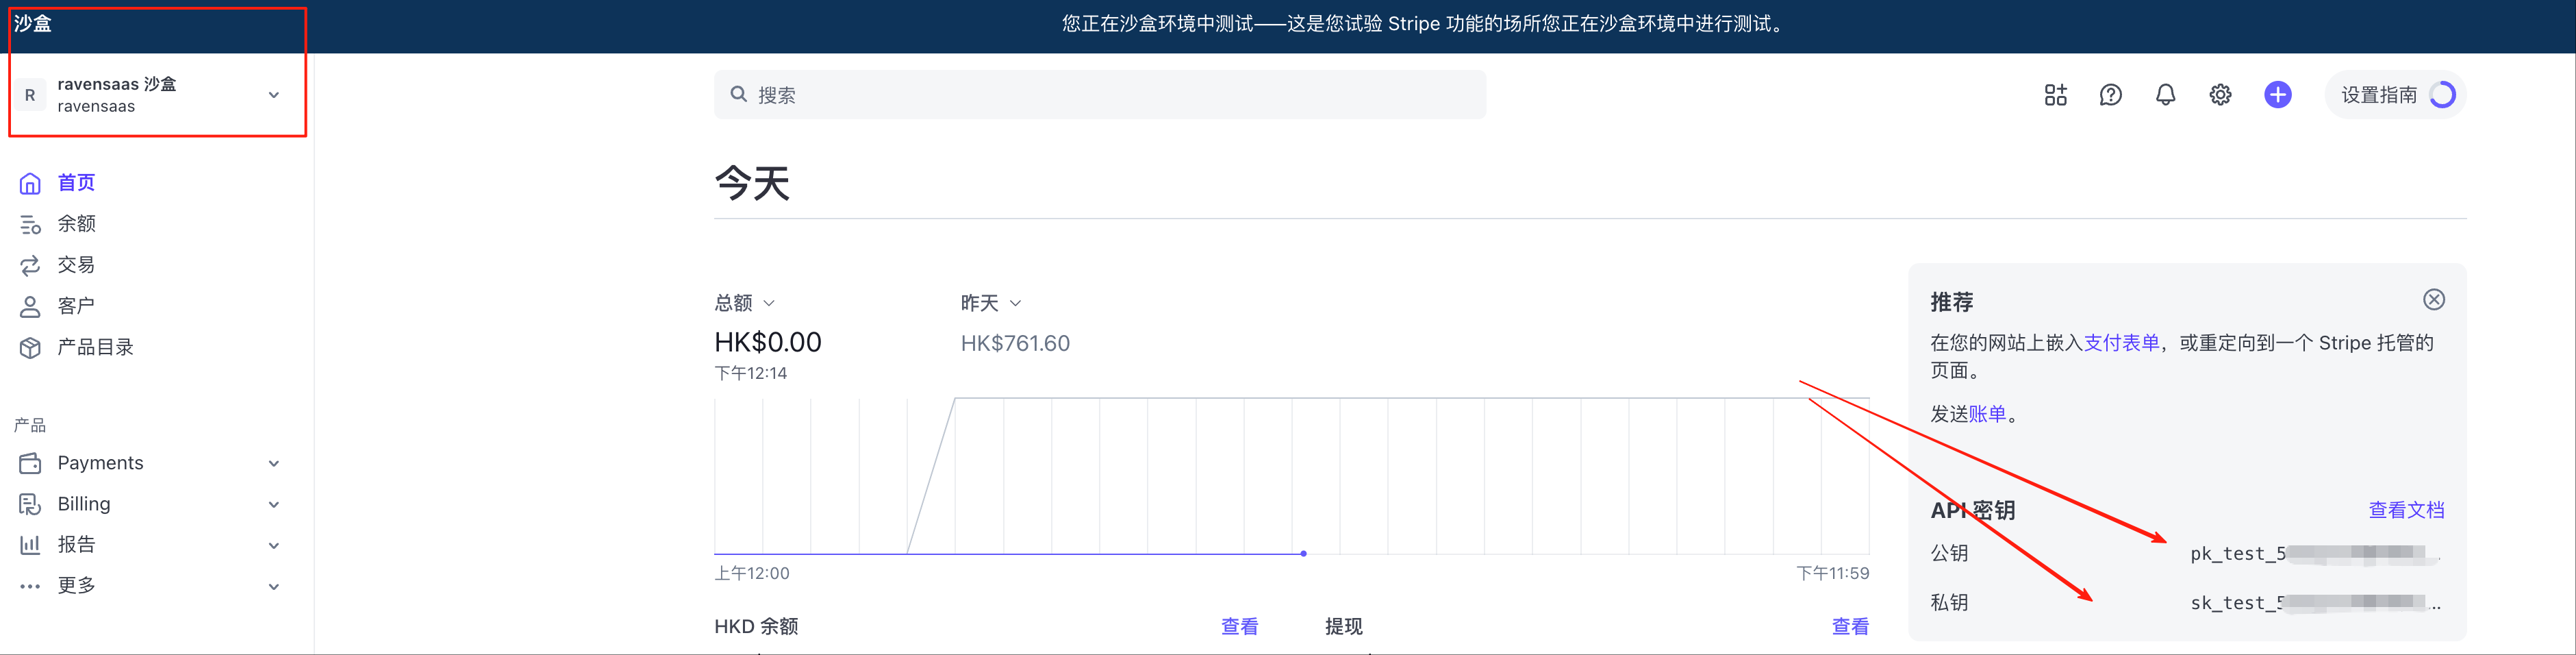Viewport: 2576px width, 655px height.
Task: Go to 产品目录 in sidebar
Action: [x=95, y=347]
